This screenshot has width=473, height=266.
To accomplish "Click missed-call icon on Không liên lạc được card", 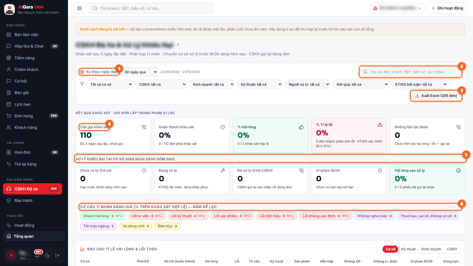I will tap(459, 127).
